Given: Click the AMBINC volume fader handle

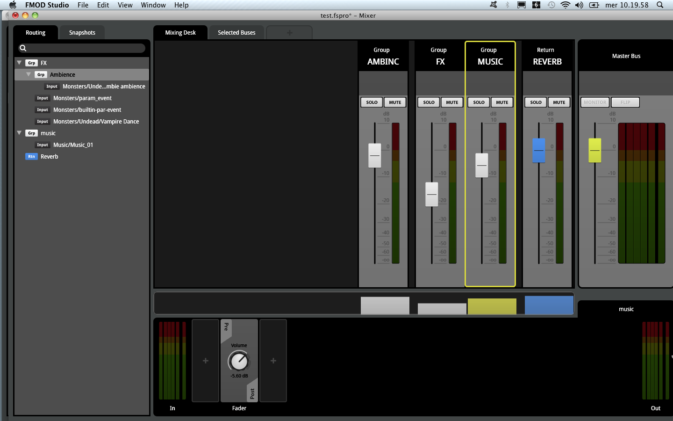Looking at the screenshot, I should 375,155.
